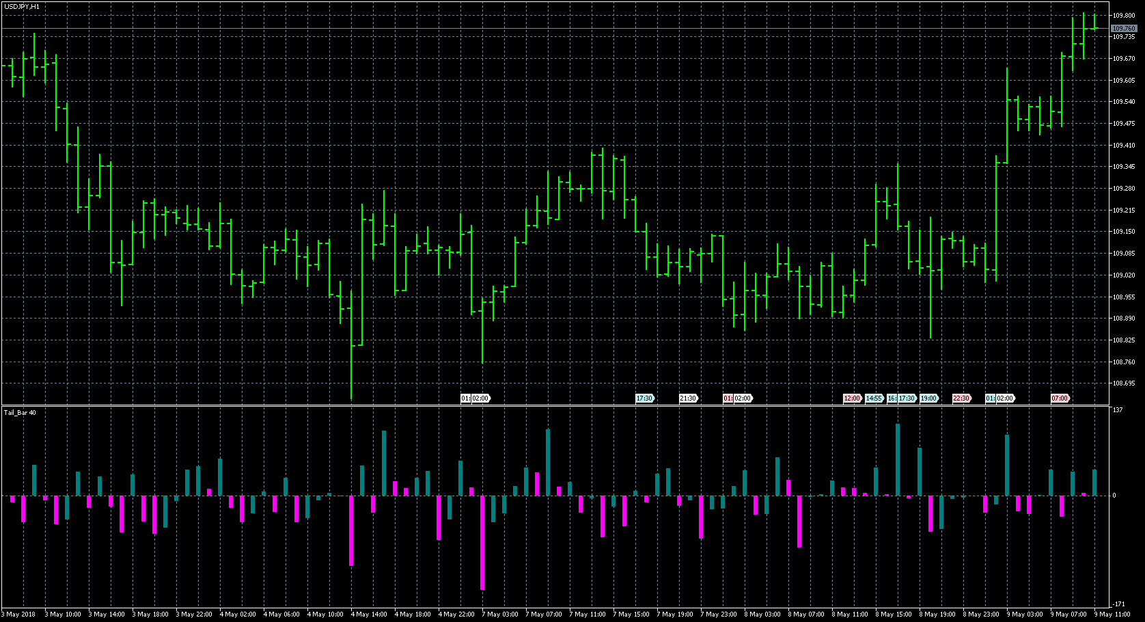Image resolution: width=1145 pixels, height=622 pixels.
Task: Click the 7 May 03:00 time label
Action: [x=500, y=614]
